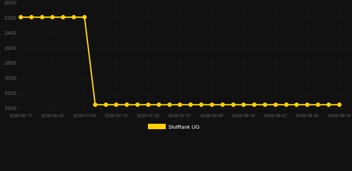Click the 2026-07-13 x-axis label
The height and width of the screenshot is (171, 352).
[x=116, y=116]
